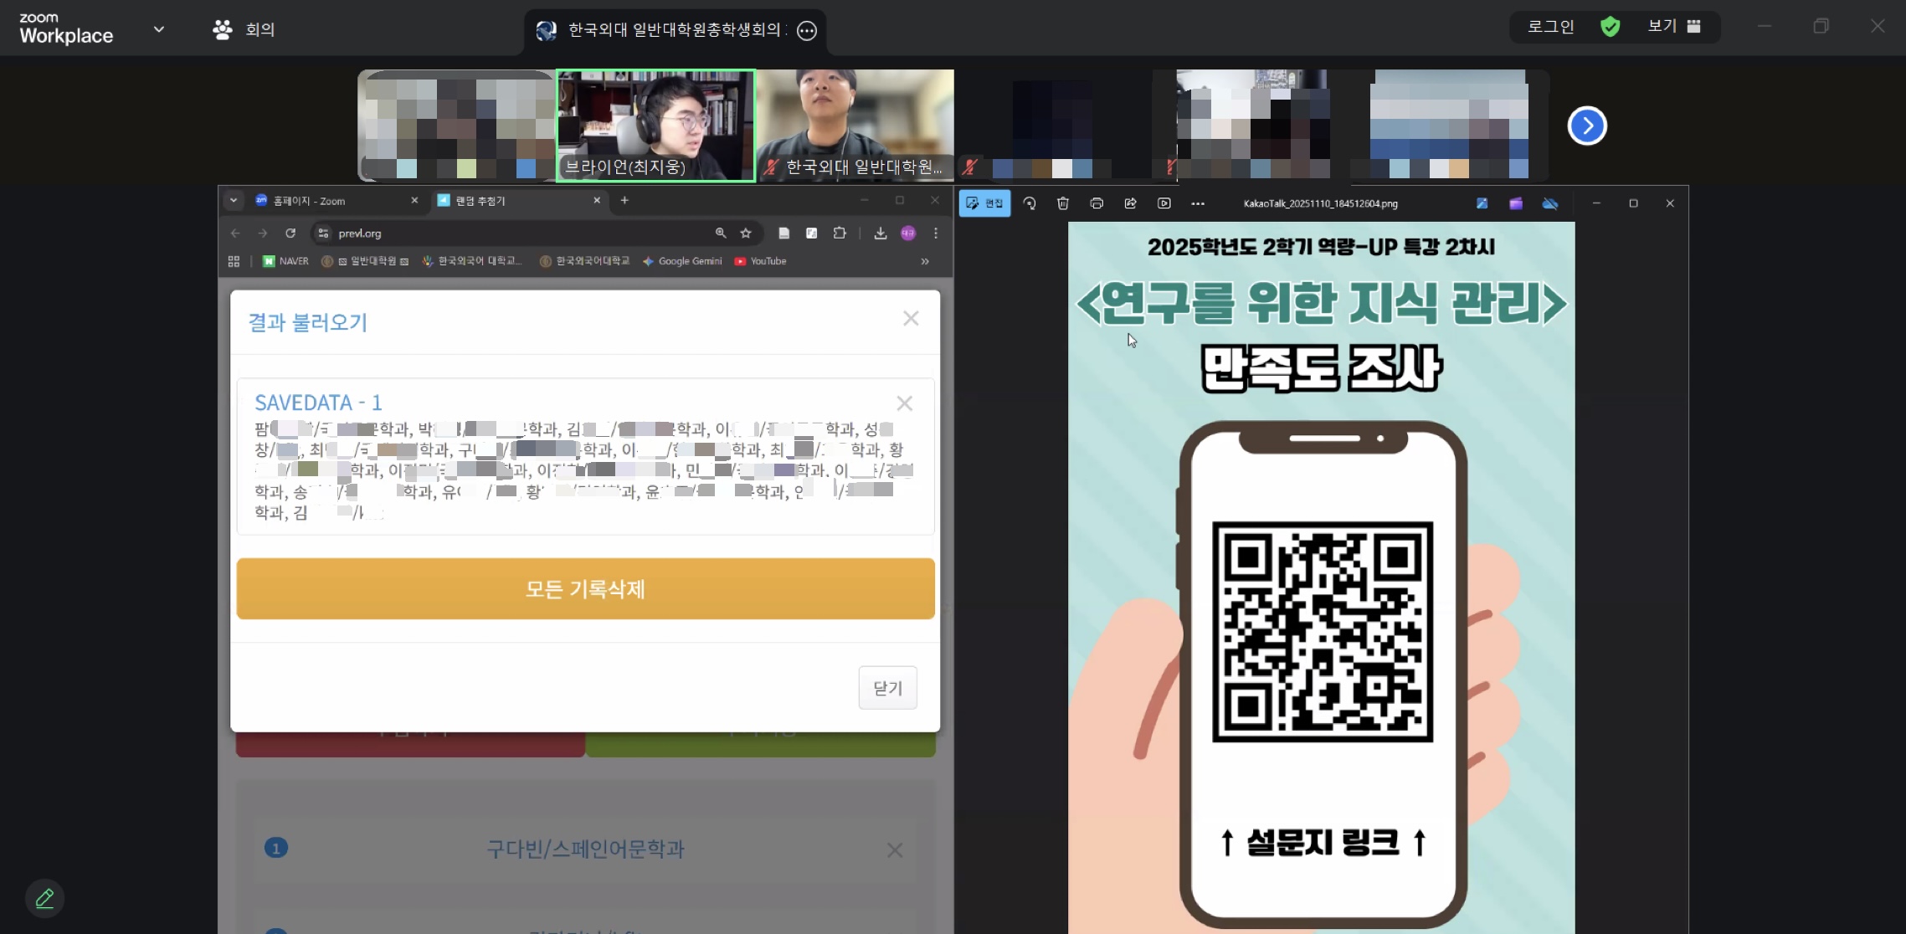
Task: Click the Zoom encryption shield icon
Action: (x=1610, y=27)
